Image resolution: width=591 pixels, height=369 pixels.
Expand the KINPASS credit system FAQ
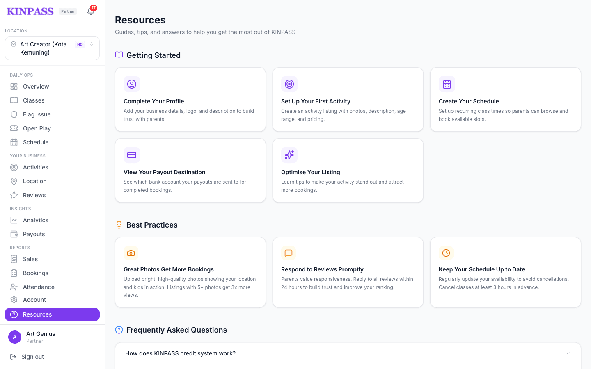[348, 353]
